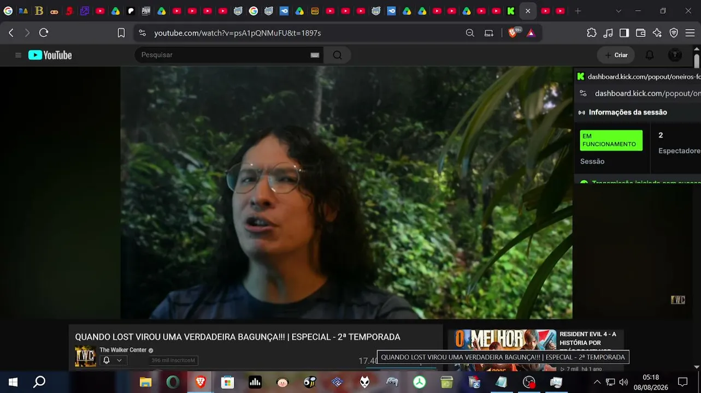The width and height of the screenshot is (701, 393).
Task: Open the Windows notification center
Action: [682, 382]
